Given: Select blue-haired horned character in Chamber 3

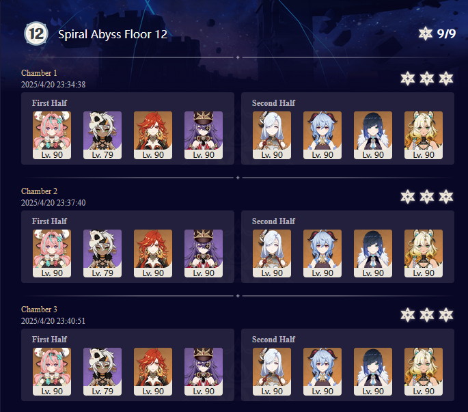Looking at the screenshot, I should [322, 372].
